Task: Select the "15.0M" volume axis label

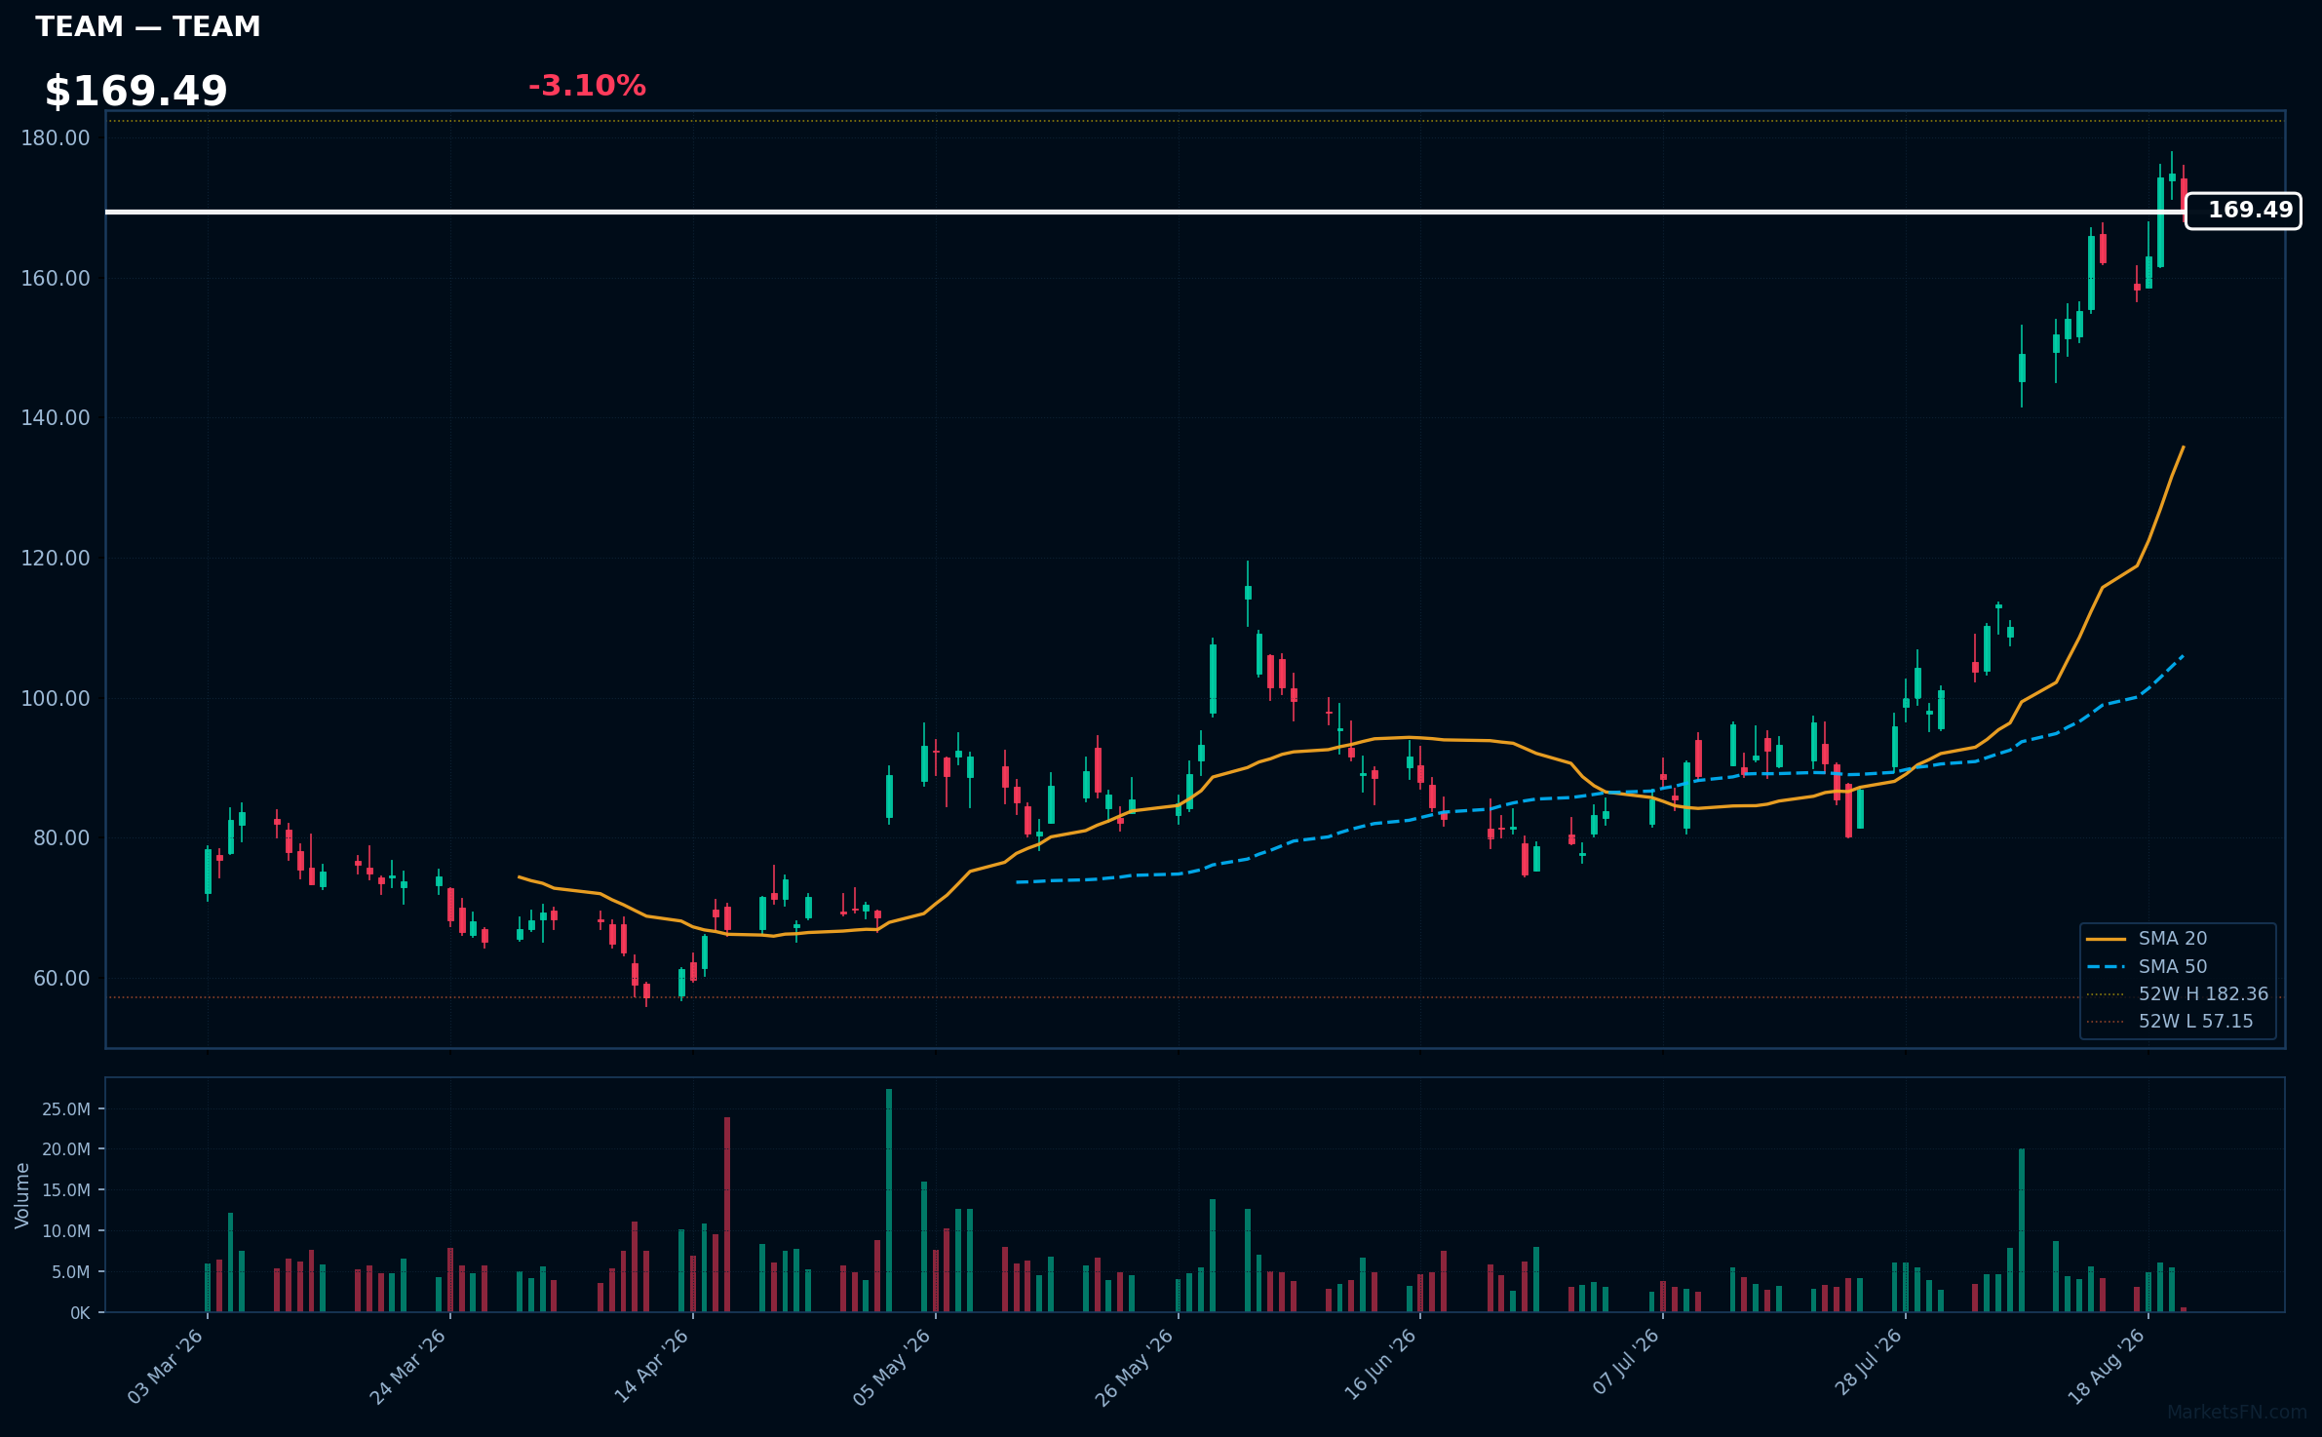Action: click(66, 1190)
